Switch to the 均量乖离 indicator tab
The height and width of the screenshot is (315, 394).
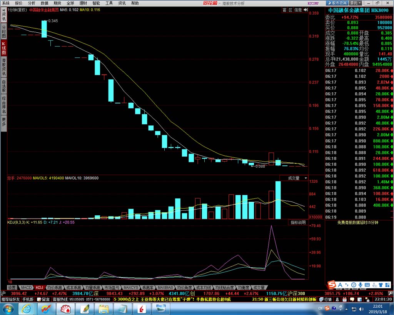(92, 287)
